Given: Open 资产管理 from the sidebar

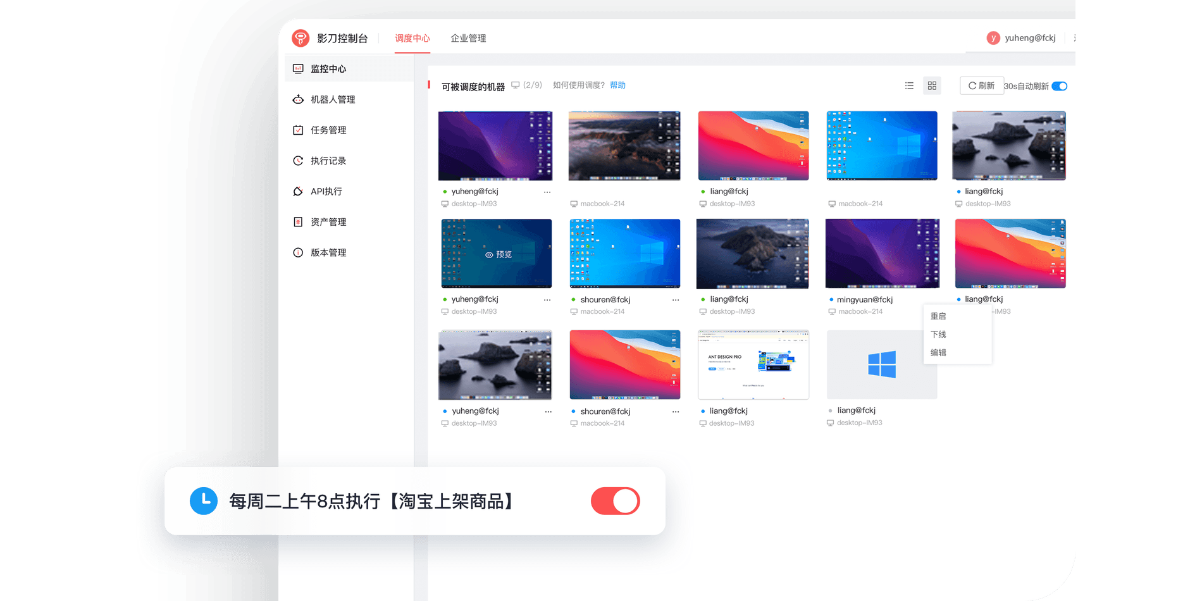Looking at the screenshot, I should click(x=328, y=222).
